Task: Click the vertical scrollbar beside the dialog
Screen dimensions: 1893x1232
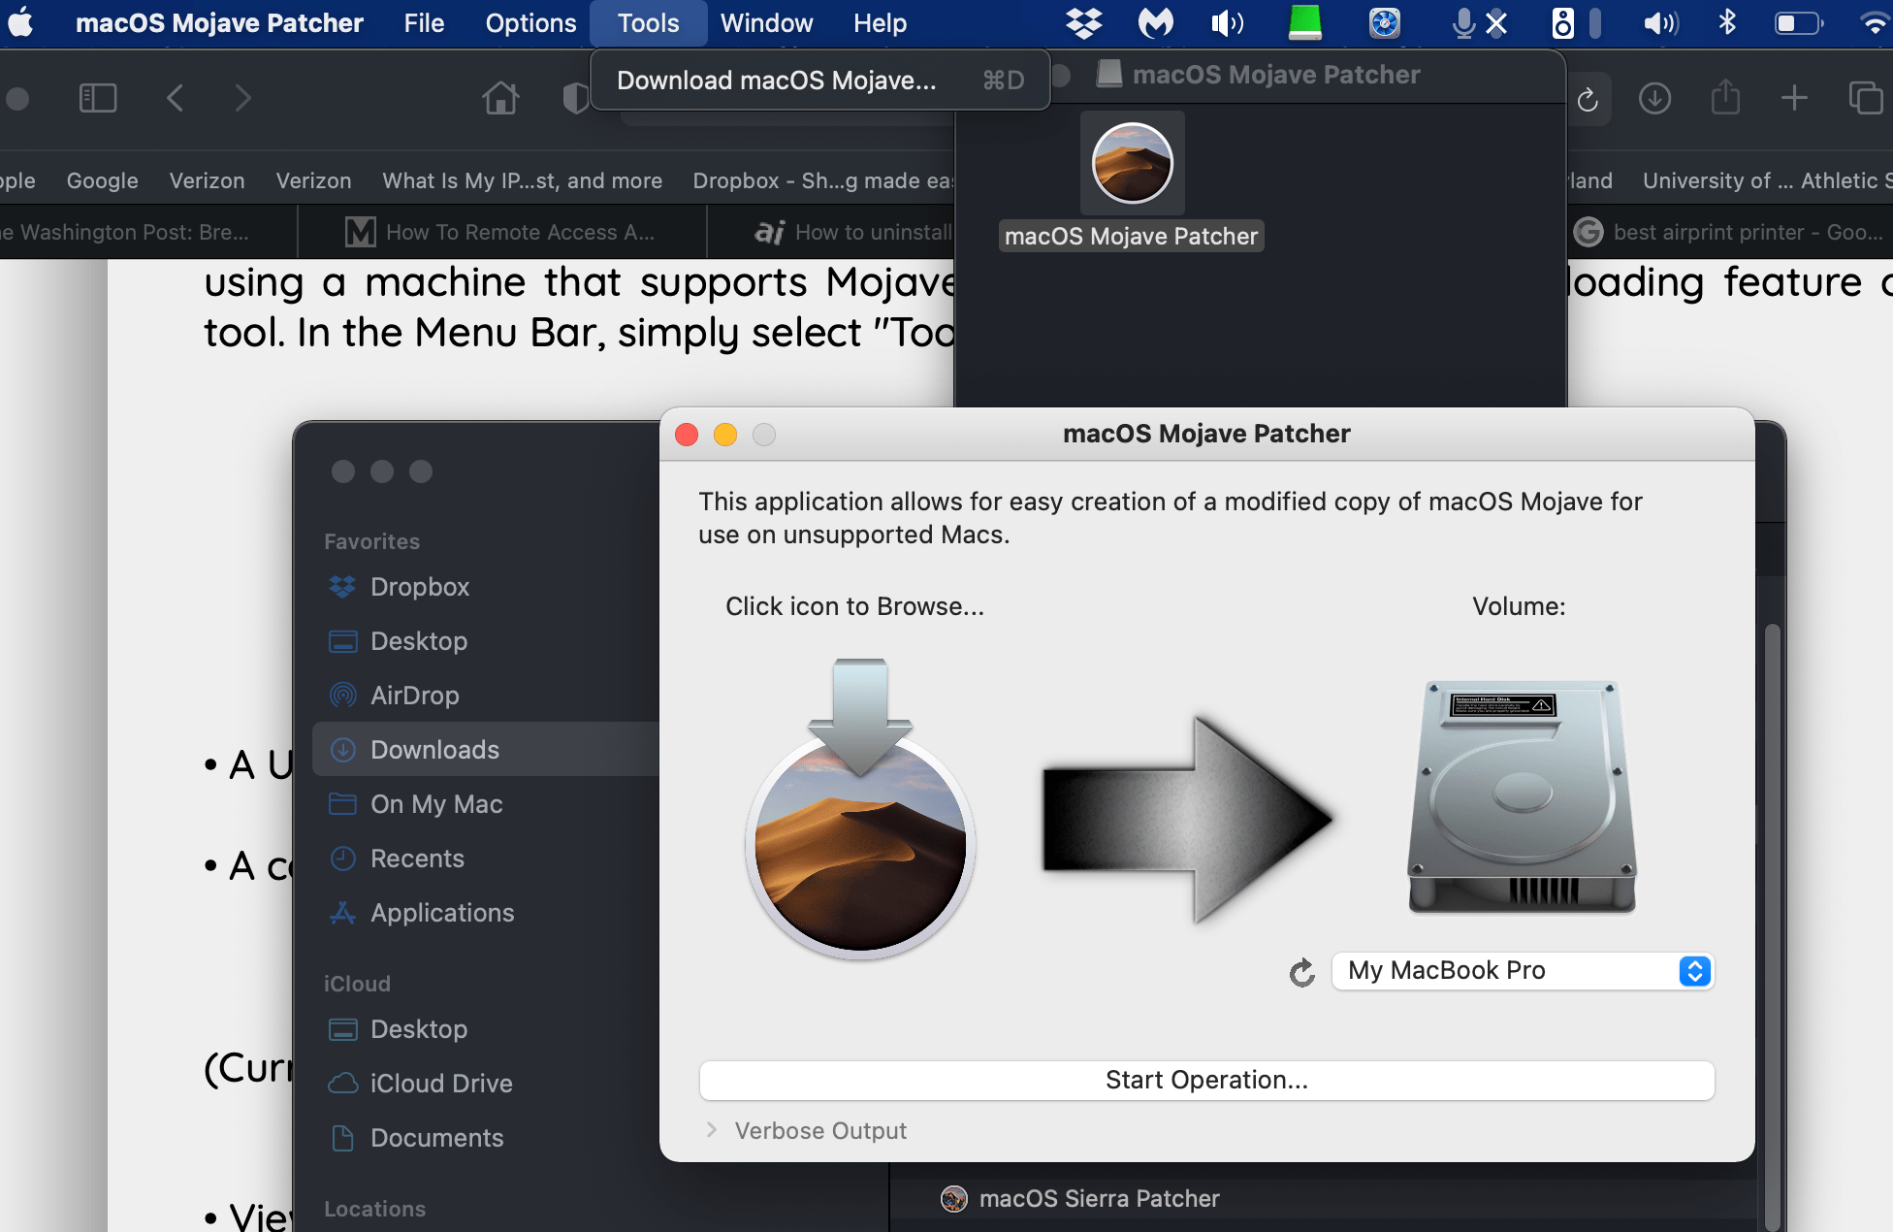Action: point(1772,922)
